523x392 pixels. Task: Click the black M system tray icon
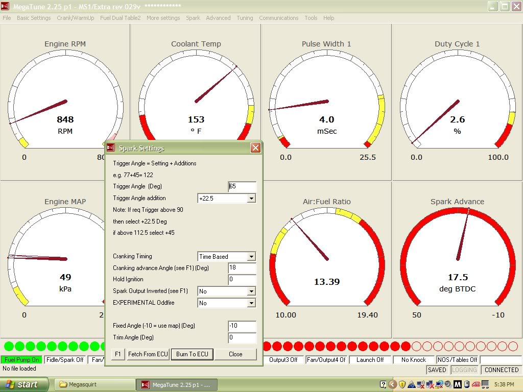458,384
